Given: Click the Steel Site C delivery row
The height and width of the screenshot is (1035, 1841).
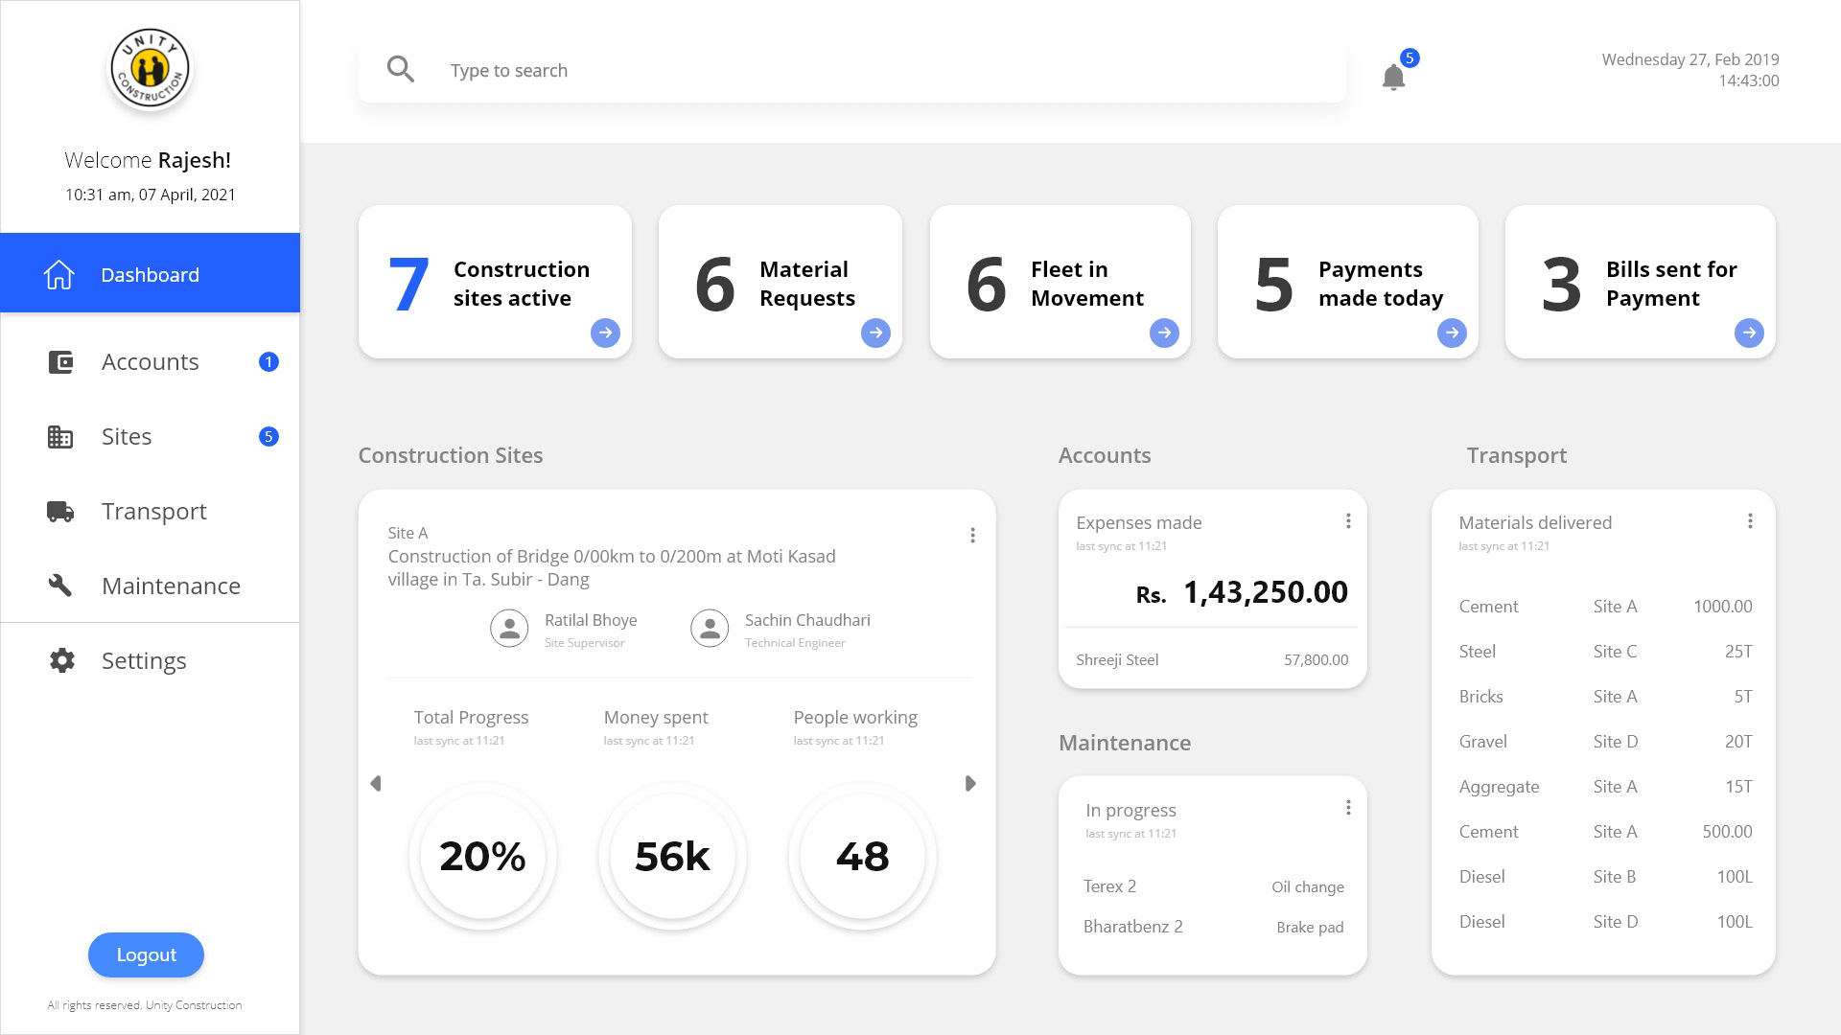Looking at the screenshot, I should point(1605,652).
